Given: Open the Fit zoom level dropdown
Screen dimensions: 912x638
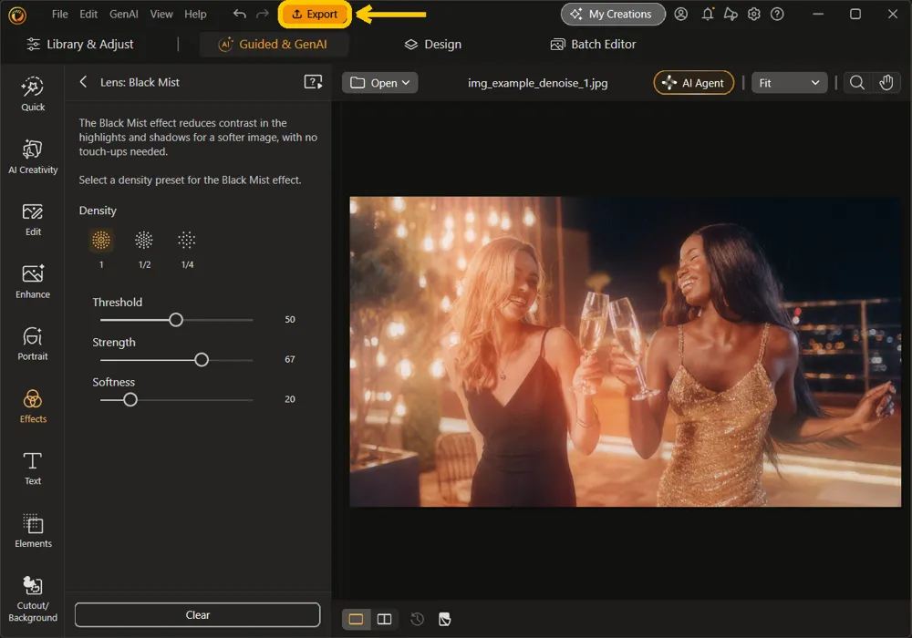Looking at the screenshot, I should 789,83.
